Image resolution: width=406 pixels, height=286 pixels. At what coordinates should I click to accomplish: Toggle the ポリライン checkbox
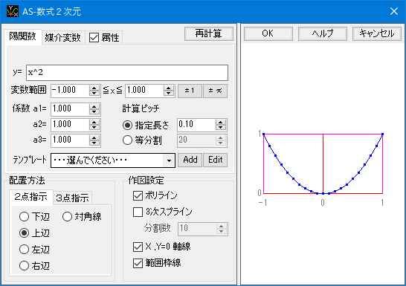point(138,196)
